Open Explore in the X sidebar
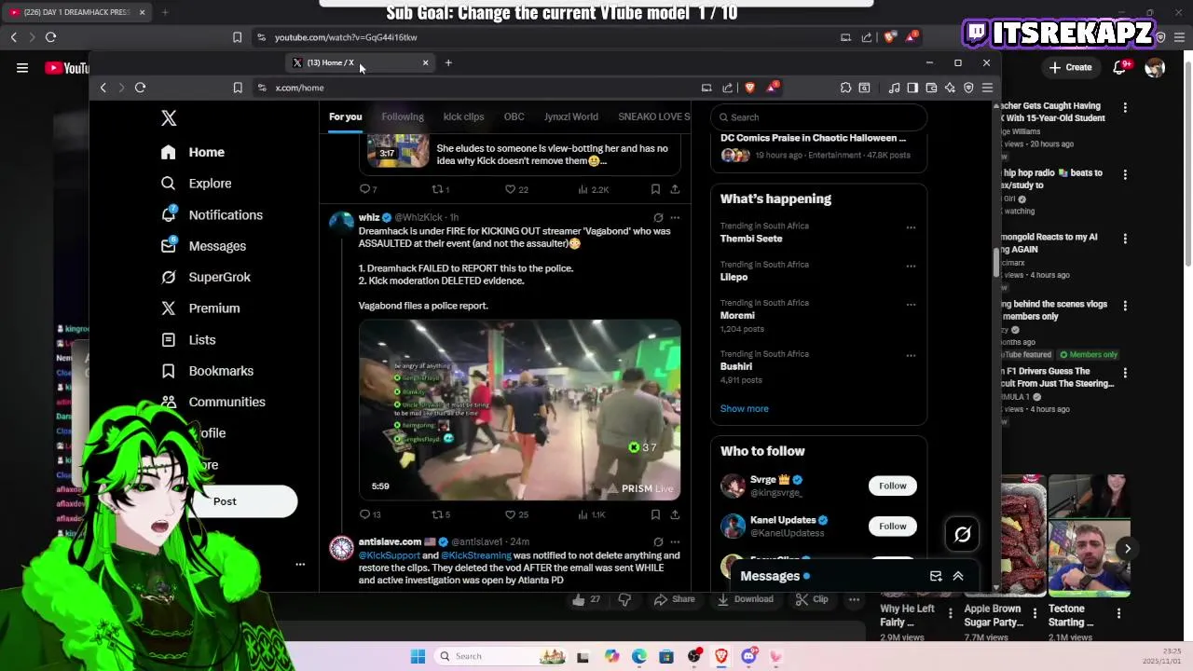 196,184
